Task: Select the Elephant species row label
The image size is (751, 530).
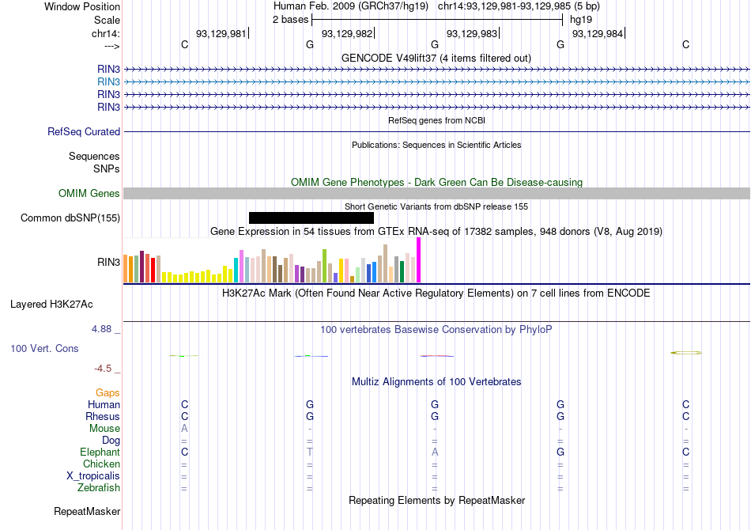Action: point(100,452)
